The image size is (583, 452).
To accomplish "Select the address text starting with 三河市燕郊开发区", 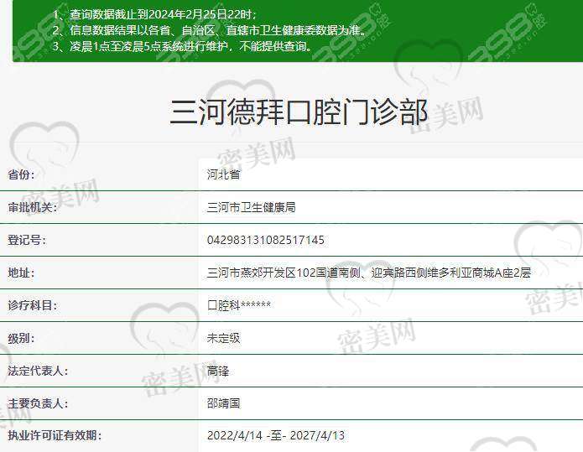I will pyautogui.click(x=369, y=273).
